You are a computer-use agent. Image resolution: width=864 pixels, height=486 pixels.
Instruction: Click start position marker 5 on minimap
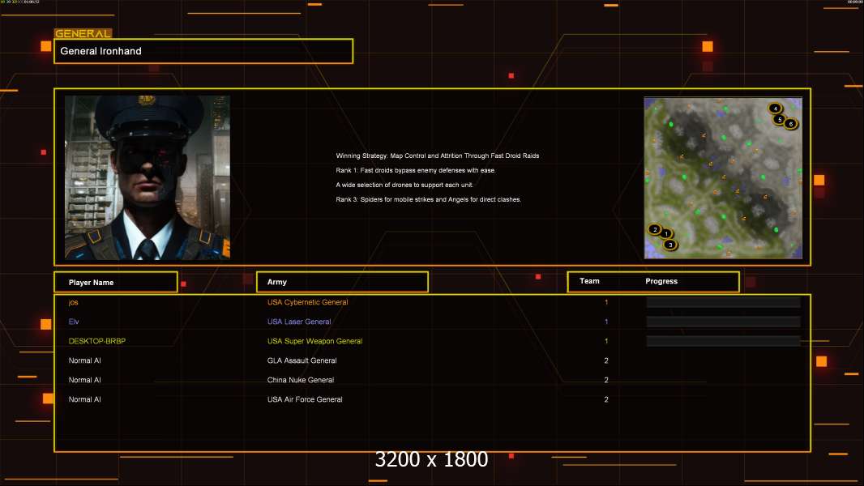pos(780,119)
